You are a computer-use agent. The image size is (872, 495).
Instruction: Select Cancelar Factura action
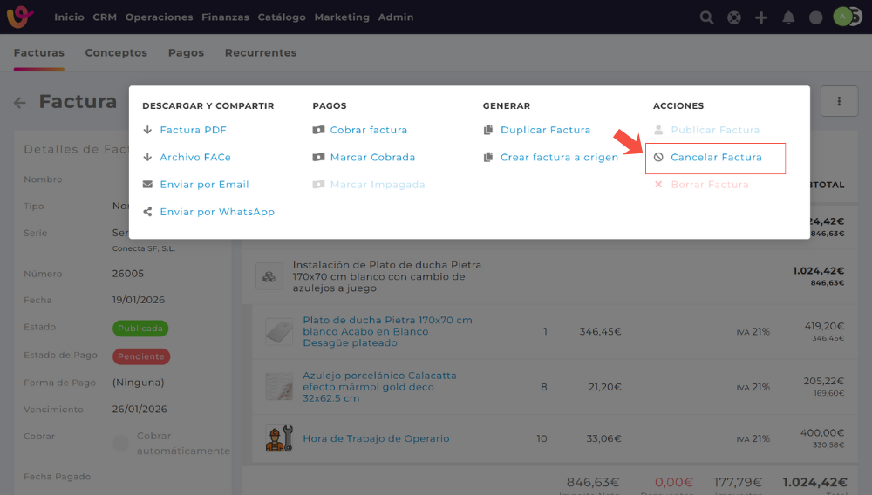coord(716,158)
